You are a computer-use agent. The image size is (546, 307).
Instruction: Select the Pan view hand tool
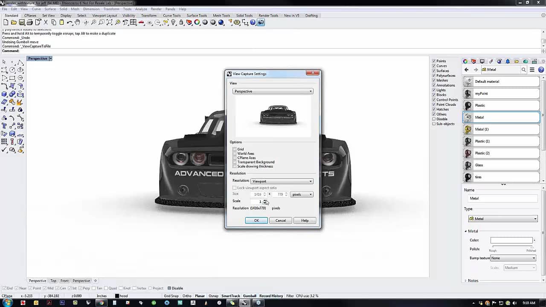pos(78,23)
